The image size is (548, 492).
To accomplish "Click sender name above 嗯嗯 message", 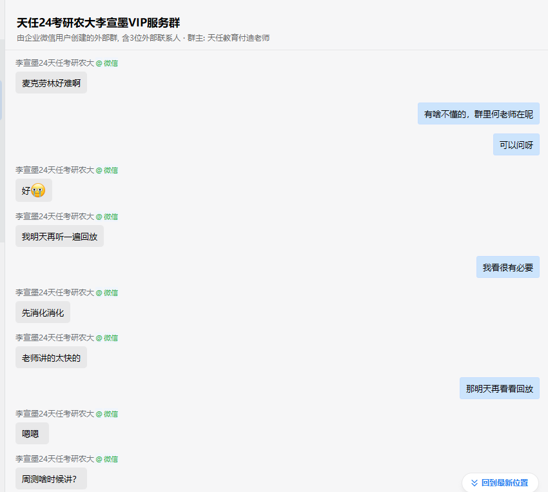I will click(55, 414).
